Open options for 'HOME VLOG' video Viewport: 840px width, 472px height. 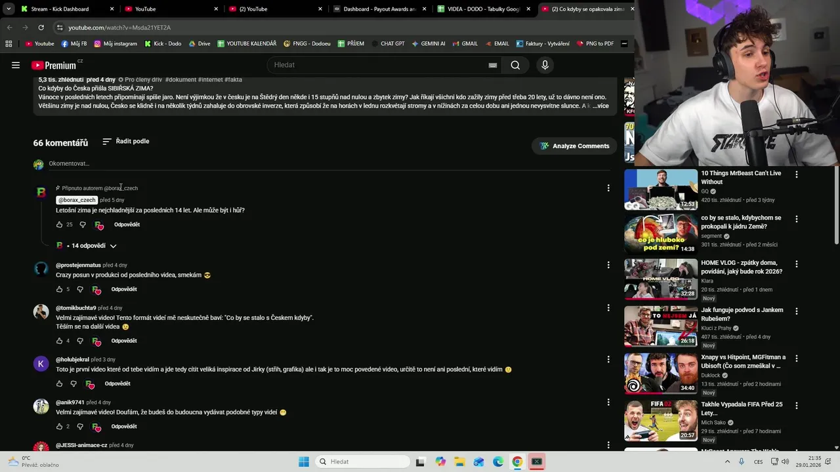pos(796,264)
